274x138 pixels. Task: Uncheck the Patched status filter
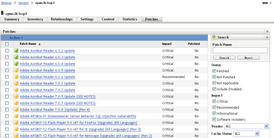coord(214,71)
